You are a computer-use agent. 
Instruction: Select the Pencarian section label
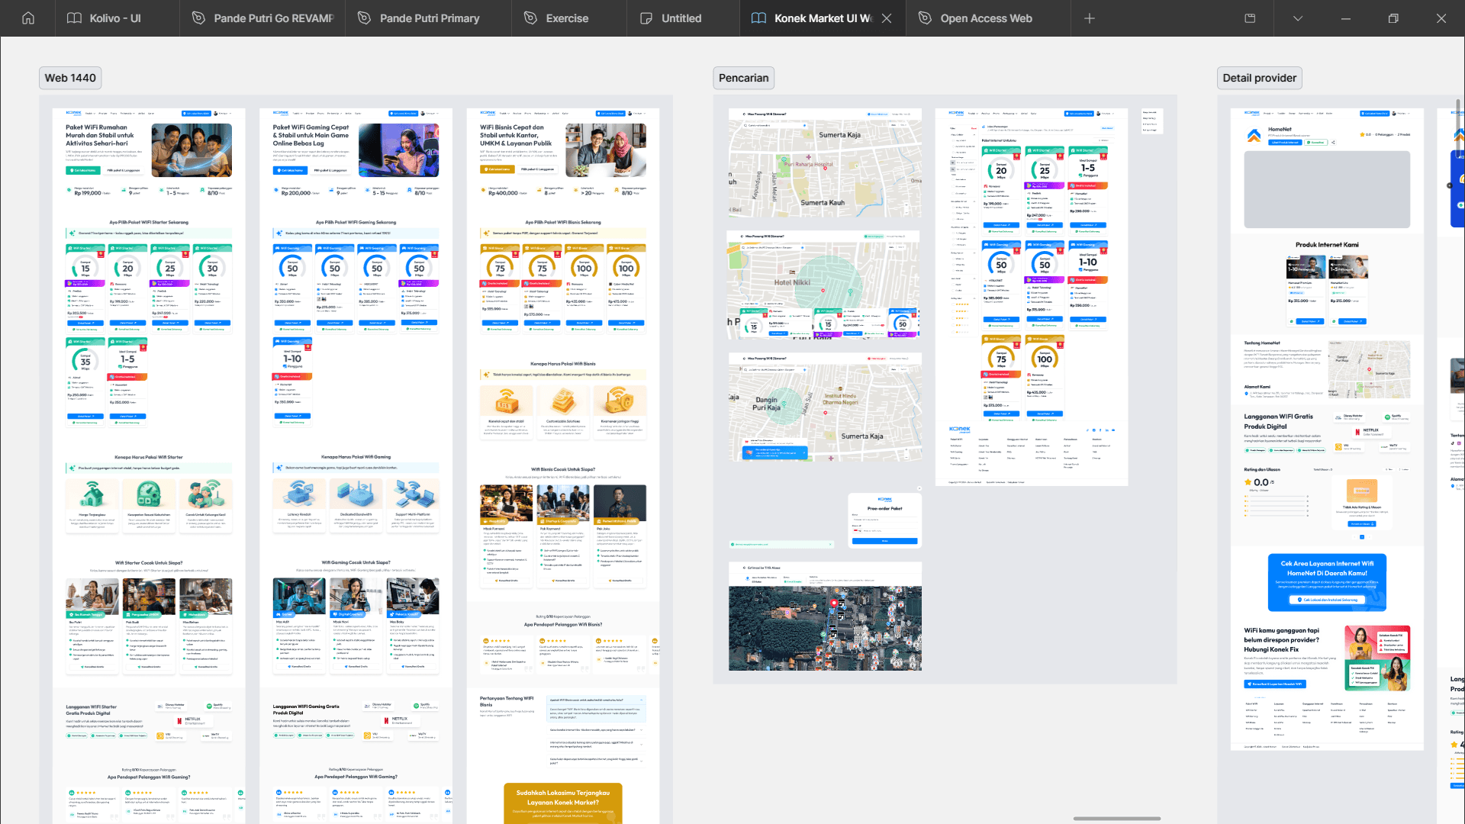[743, 78]
